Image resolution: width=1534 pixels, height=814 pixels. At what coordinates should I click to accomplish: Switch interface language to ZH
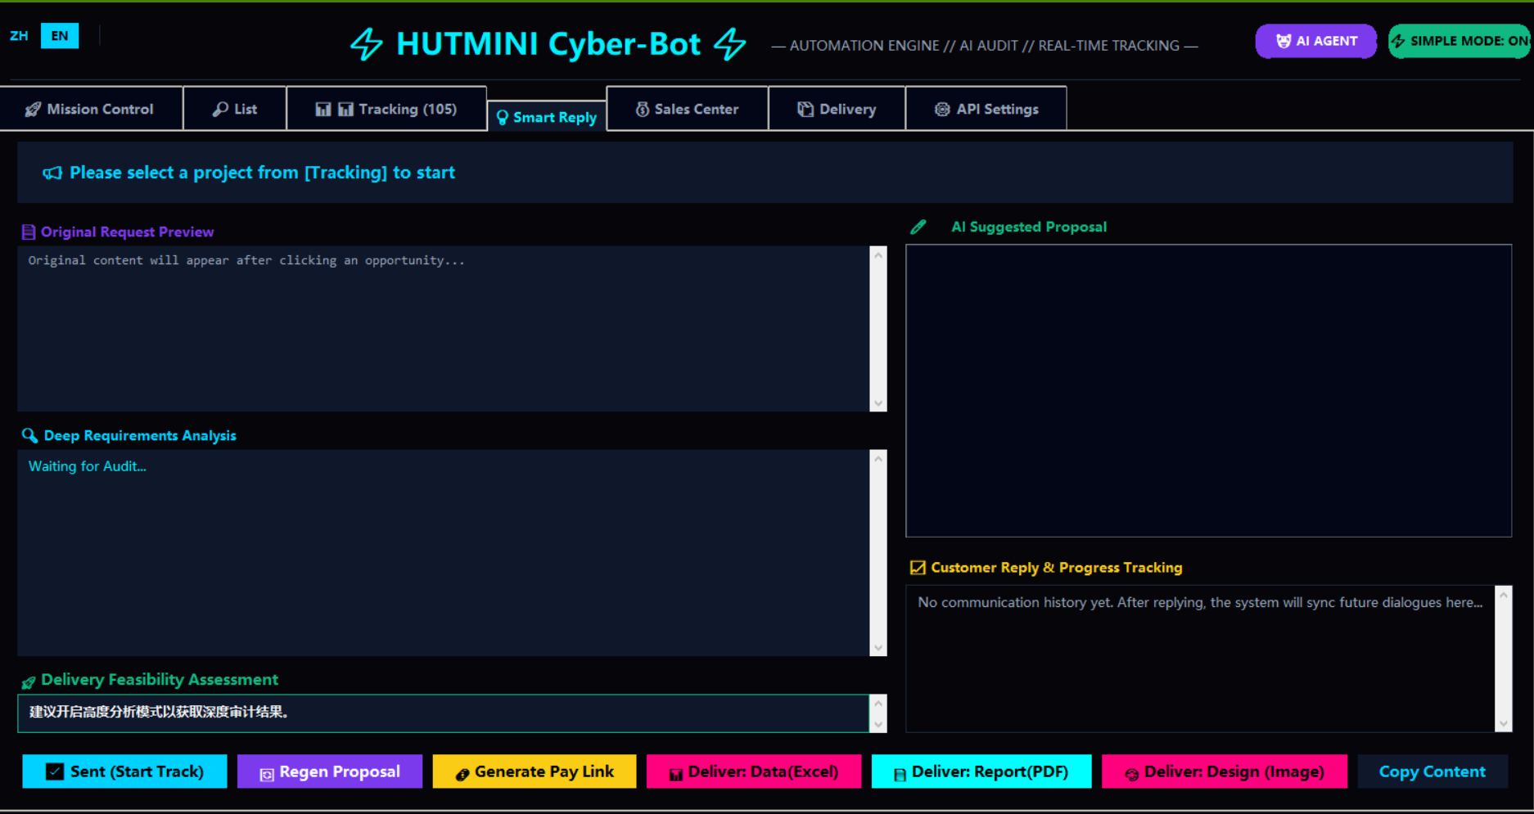[19, 35]
